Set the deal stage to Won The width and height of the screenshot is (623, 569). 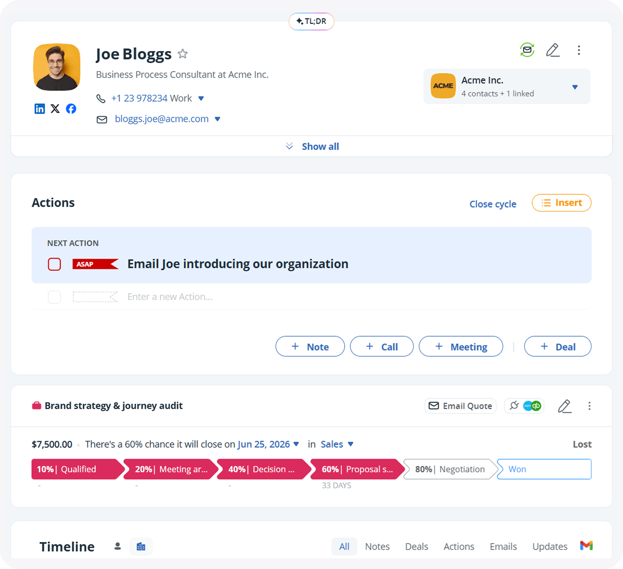(x=544, y=469)
